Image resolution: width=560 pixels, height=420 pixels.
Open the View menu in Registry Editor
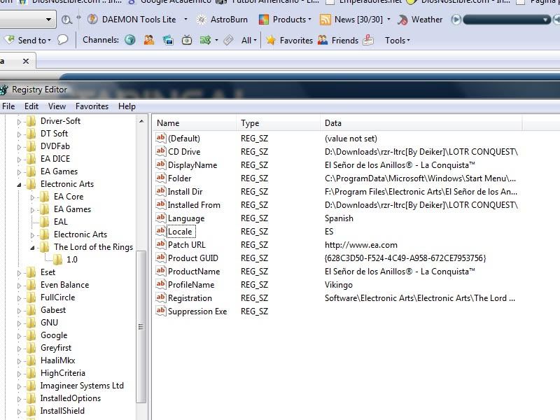tap(57, 106)
